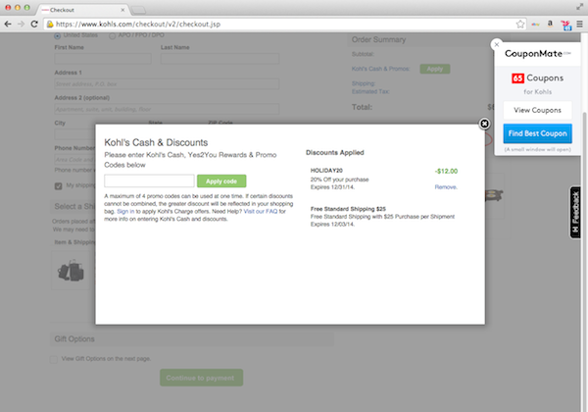Click the HOLIDAY20 code text
This screenshot has width=588, height=412.
[326, 171]
